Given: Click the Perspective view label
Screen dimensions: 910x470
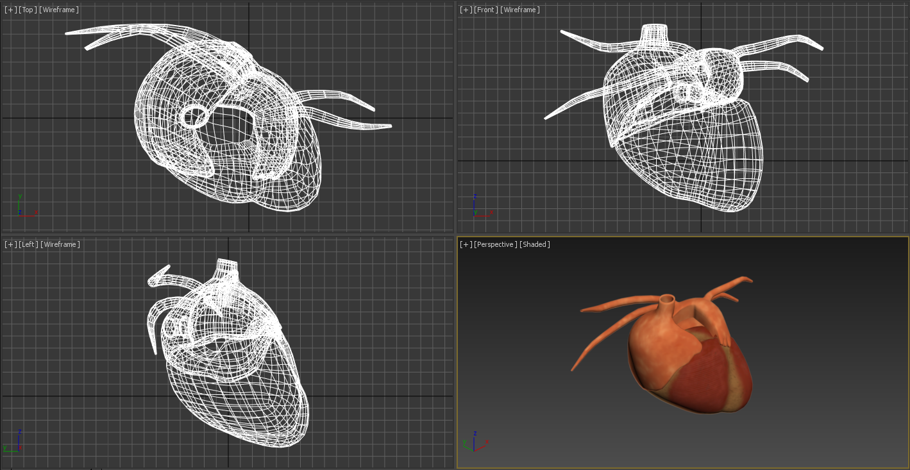Looking at the screenshot, I should click(x=496, y=244).
